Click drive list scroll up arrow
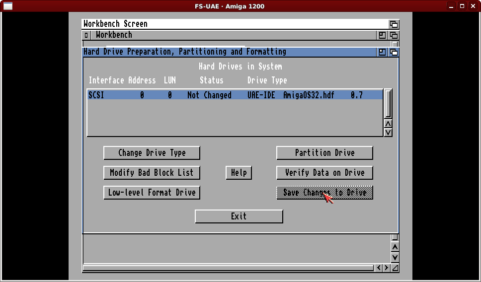Image resolution: width=481 pixels, height=282 pixels. point(388,124)
